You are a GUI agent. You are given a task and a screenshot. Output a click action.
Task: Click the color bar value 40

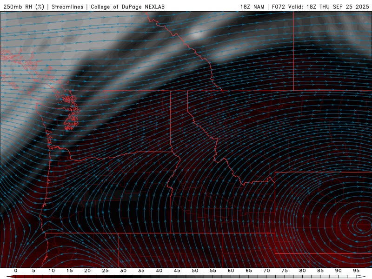[159, 271]
